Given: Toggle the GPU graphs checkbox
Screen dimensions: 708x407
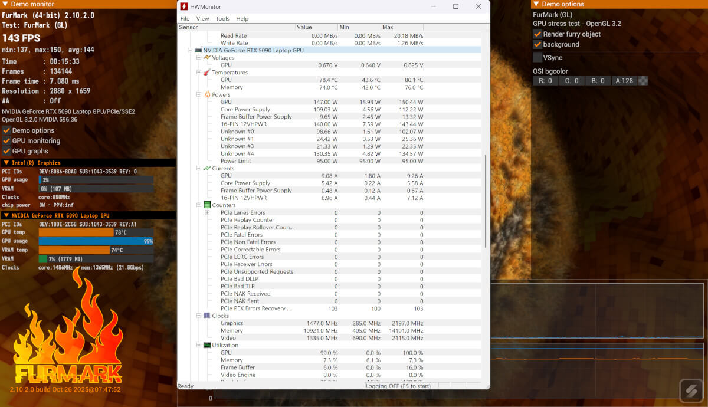Looking at the screenshot, I should pyautogui.click(x=6, y=151).
